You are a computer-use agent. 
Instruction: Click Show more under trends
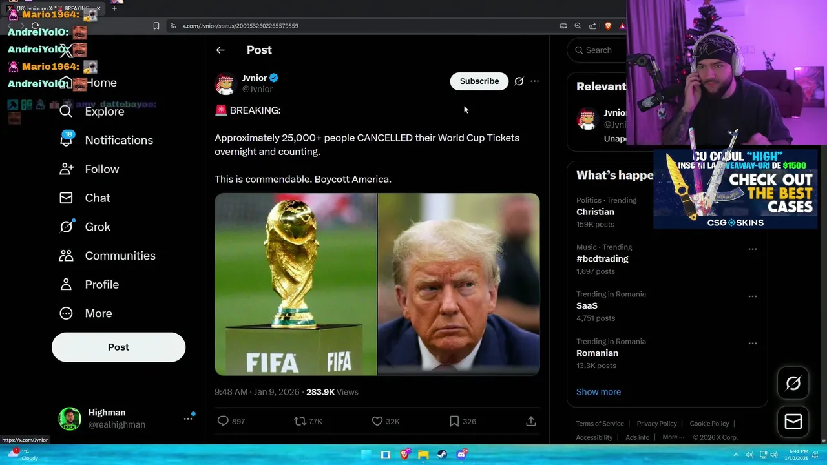598,392
